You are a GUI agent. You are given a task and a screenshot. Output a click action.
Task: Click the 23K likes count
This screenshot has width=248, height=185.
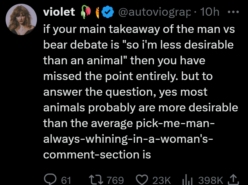[161, 180]
